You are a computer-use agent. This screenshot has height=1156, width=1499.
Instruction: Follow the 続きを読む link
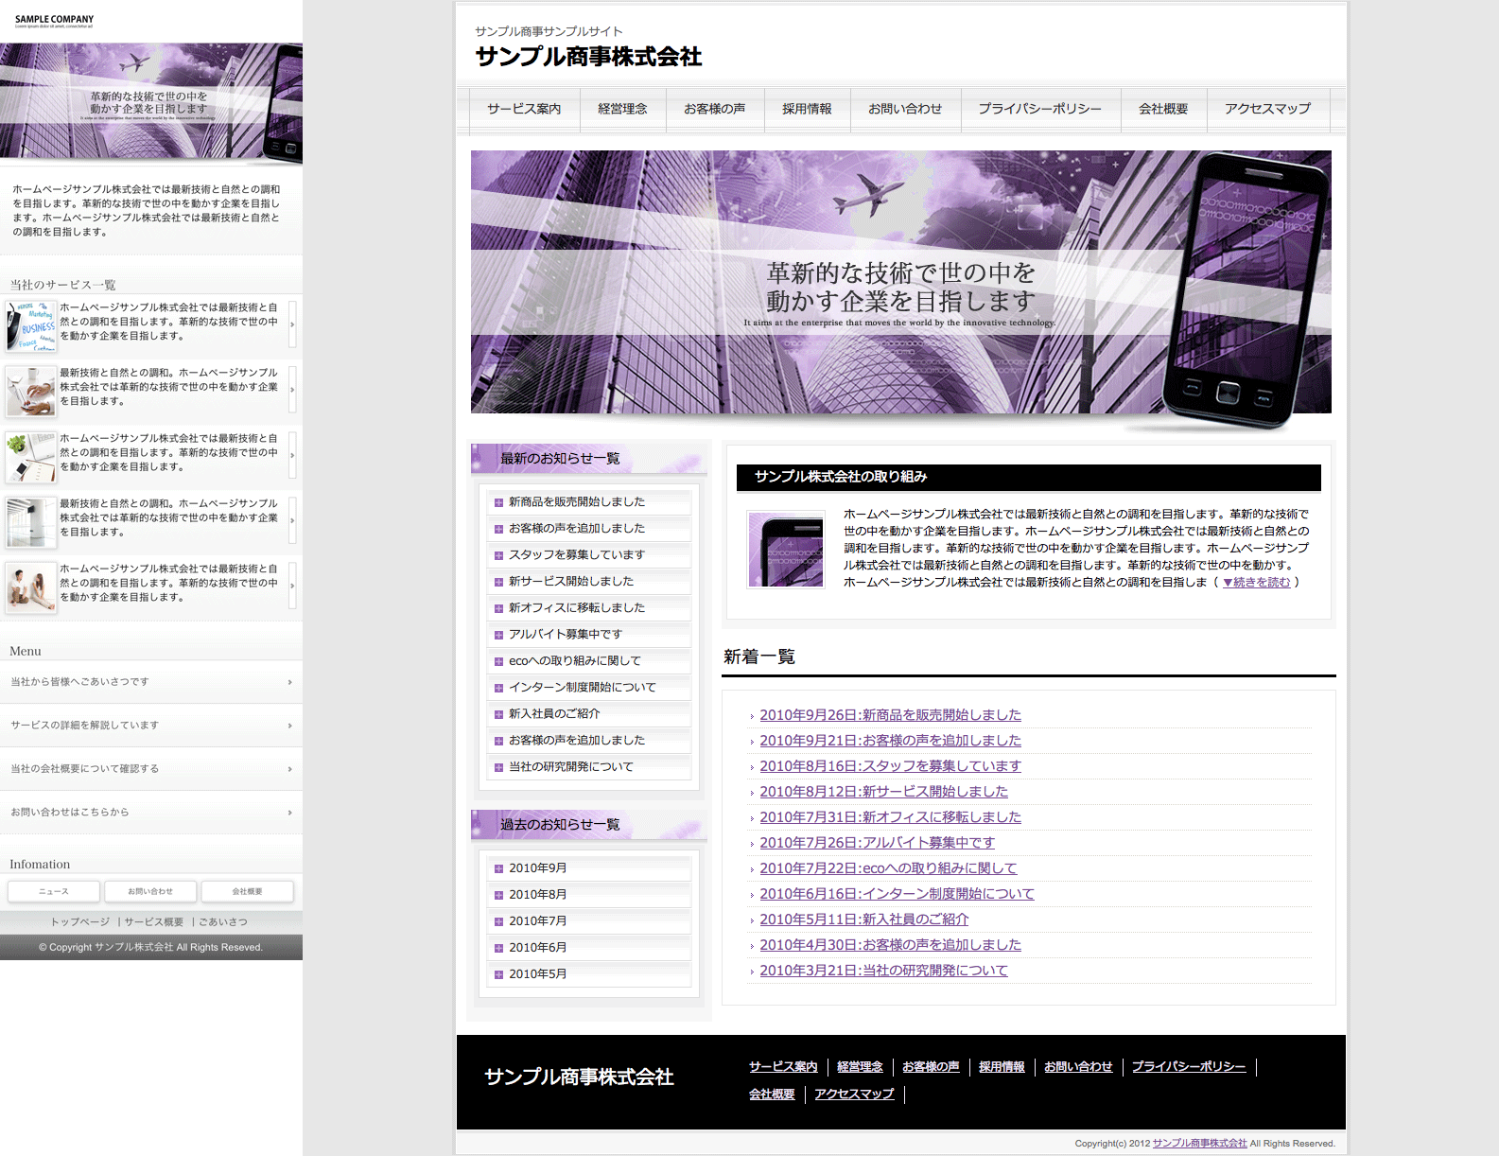click(x=1256, y=583)
